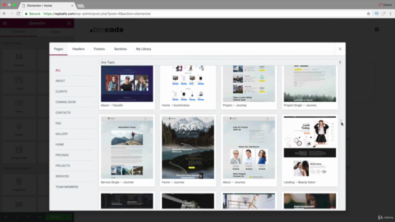Screen dimensions: 395x222
Task: Open the About – Journez template thumbnail
Action: click(x=249, y=147)
